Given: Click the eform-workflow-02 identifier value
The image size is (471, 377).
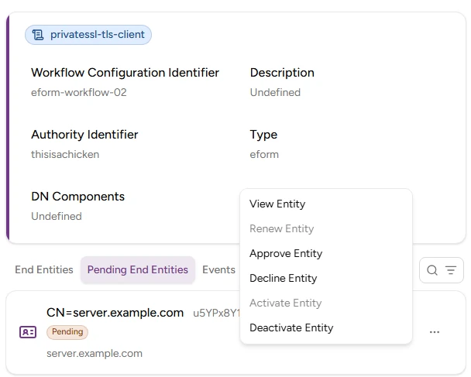Looking at the screenshot, I should (x=79, y=92).
